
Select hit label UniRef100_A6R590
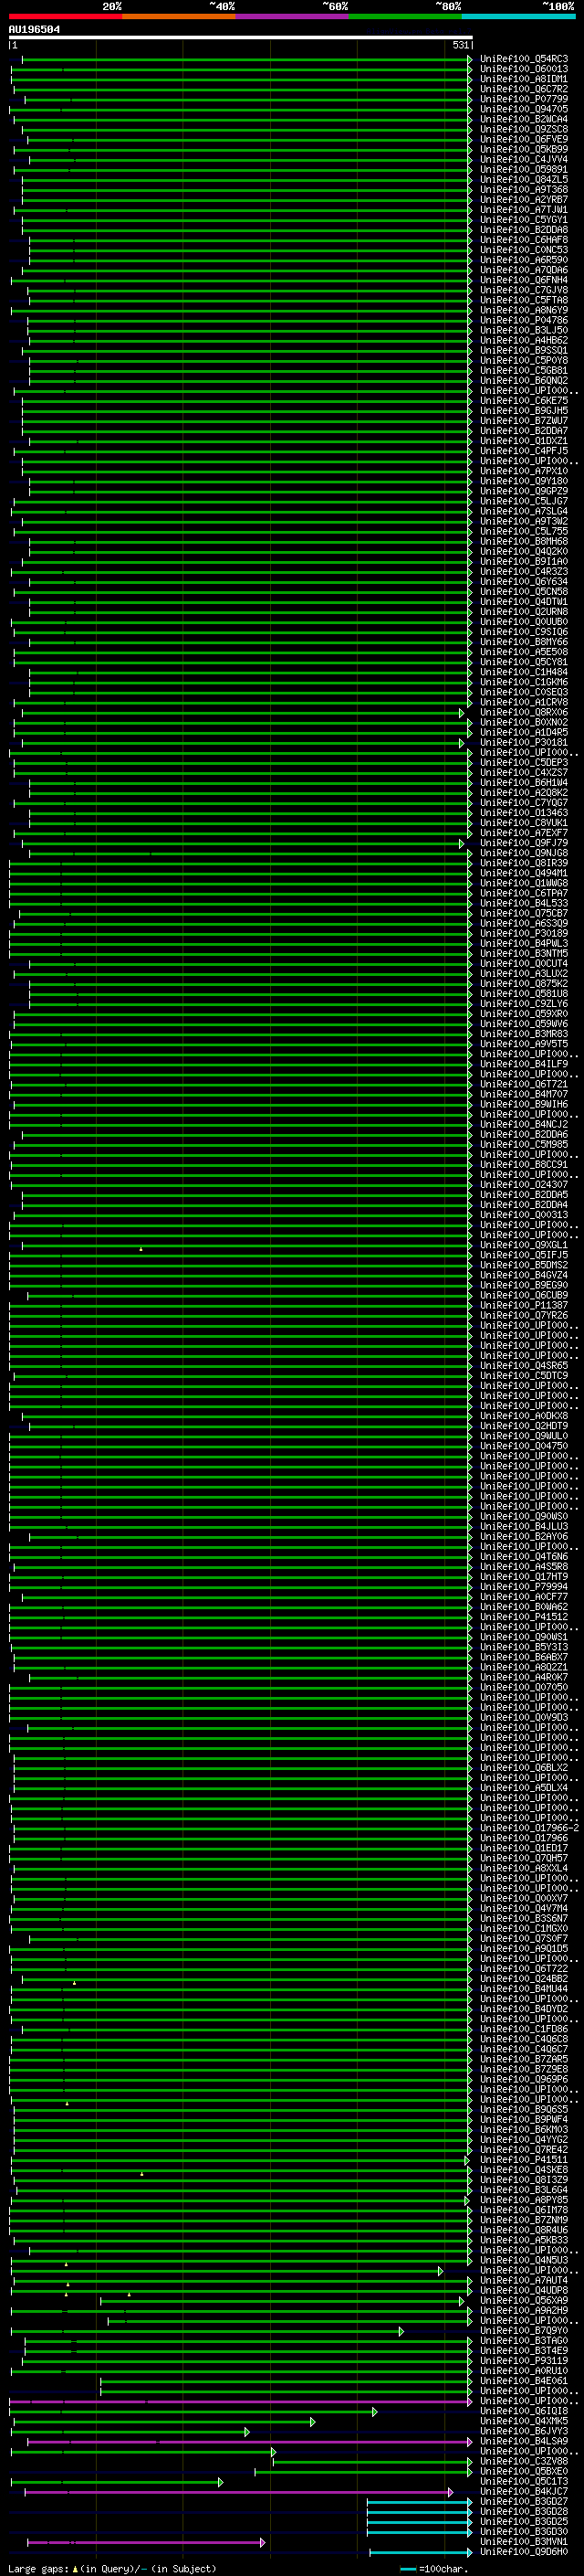pyautogui.click(x=524, y=260)
